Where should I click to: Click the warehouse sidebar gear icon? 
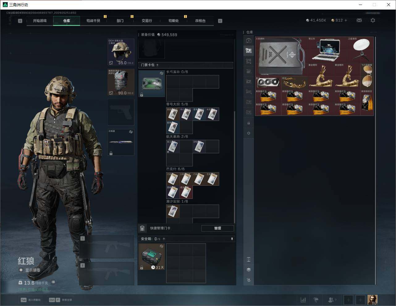click(x=249, y=133)
